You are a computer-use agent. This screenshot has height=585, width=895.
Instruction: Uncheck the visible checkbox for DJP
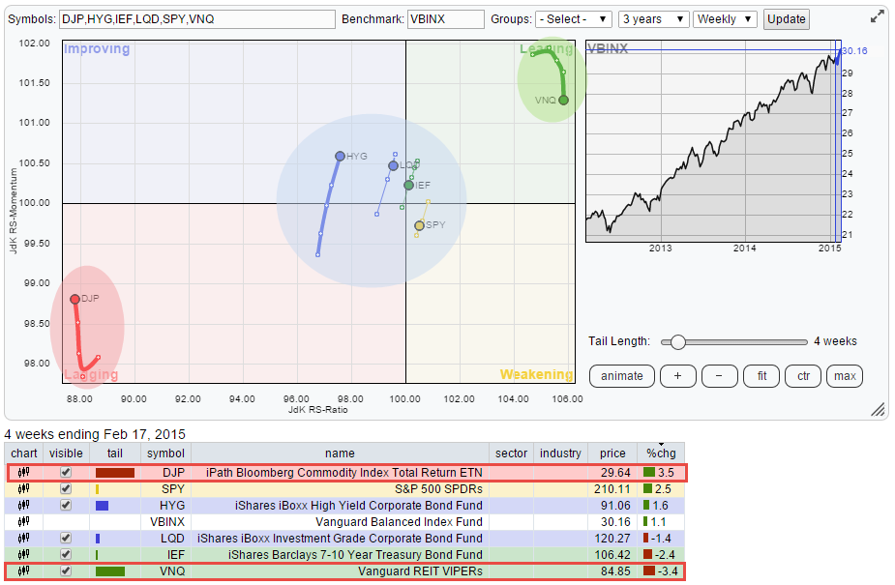tap(66, 473)
